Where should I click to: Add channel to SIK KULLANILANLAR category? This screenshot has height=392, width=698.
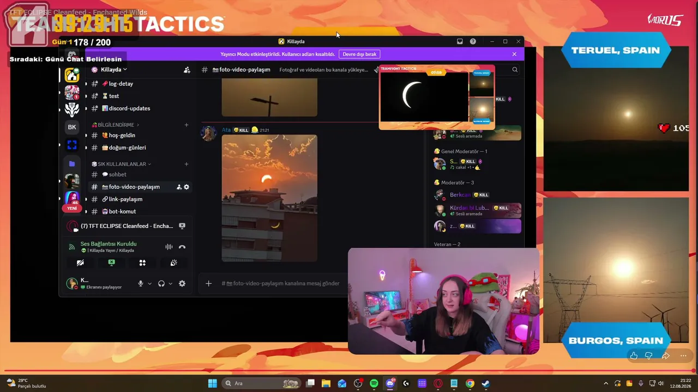[x=186, y=164]
